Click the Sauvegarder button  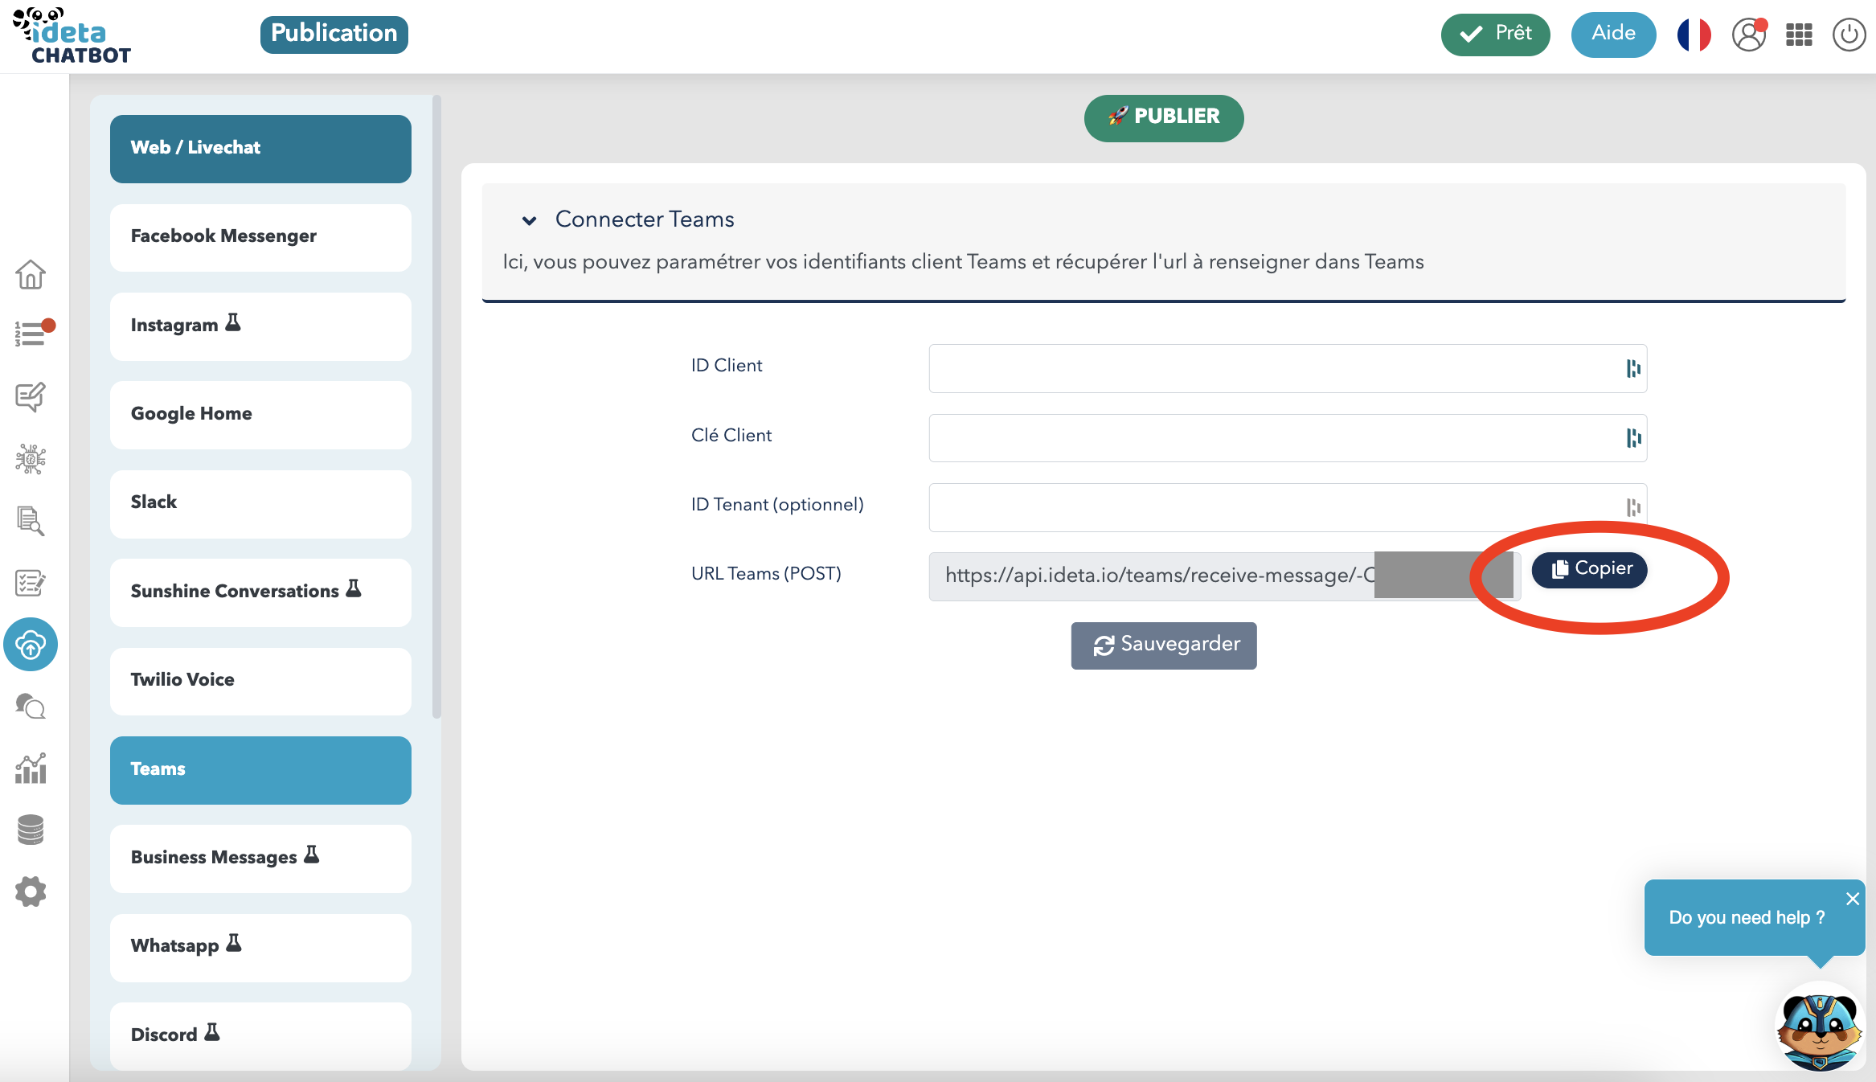1163,645
